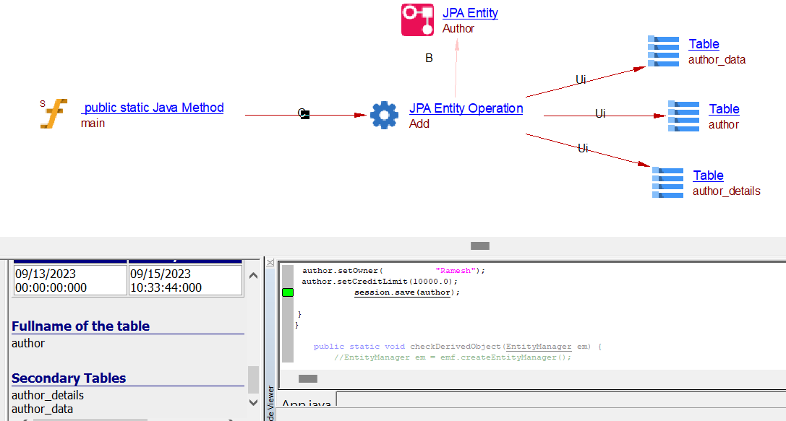Click the session.save(author) code line
Viewport: 786px width, 421px height.
(x=406, y=292)
